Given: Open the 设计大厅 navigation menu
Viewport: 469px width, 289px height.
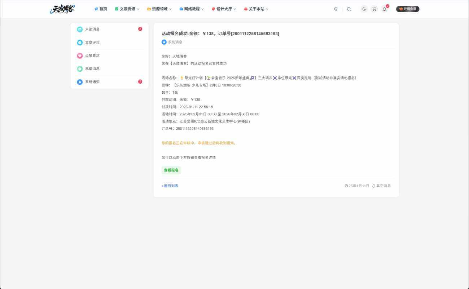Looking at the screenshot, I should (x=223, y=9).
